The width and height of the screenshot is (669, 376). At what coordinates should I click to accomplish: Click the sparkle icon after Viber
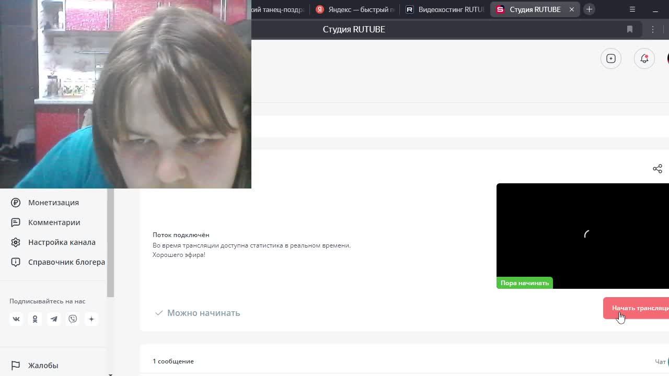pos(91,319)
